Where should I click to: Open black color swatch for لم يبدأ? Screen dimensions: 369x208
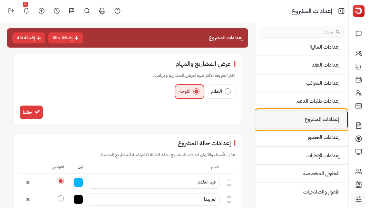click(x=78, y=199)
